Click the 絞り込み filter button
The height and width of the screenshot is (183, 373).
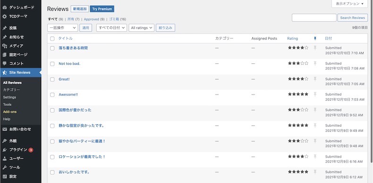166,28
